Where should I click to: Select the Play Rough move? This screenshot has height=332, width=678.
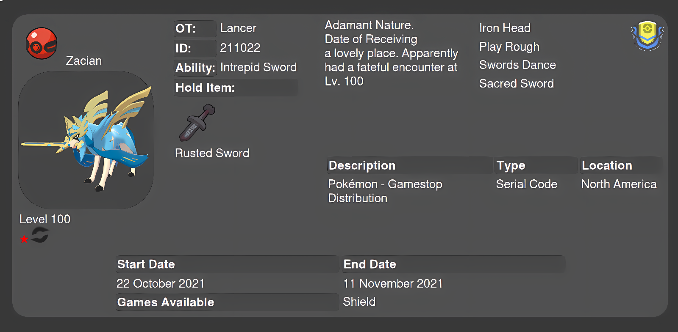[x=509, y=47]
